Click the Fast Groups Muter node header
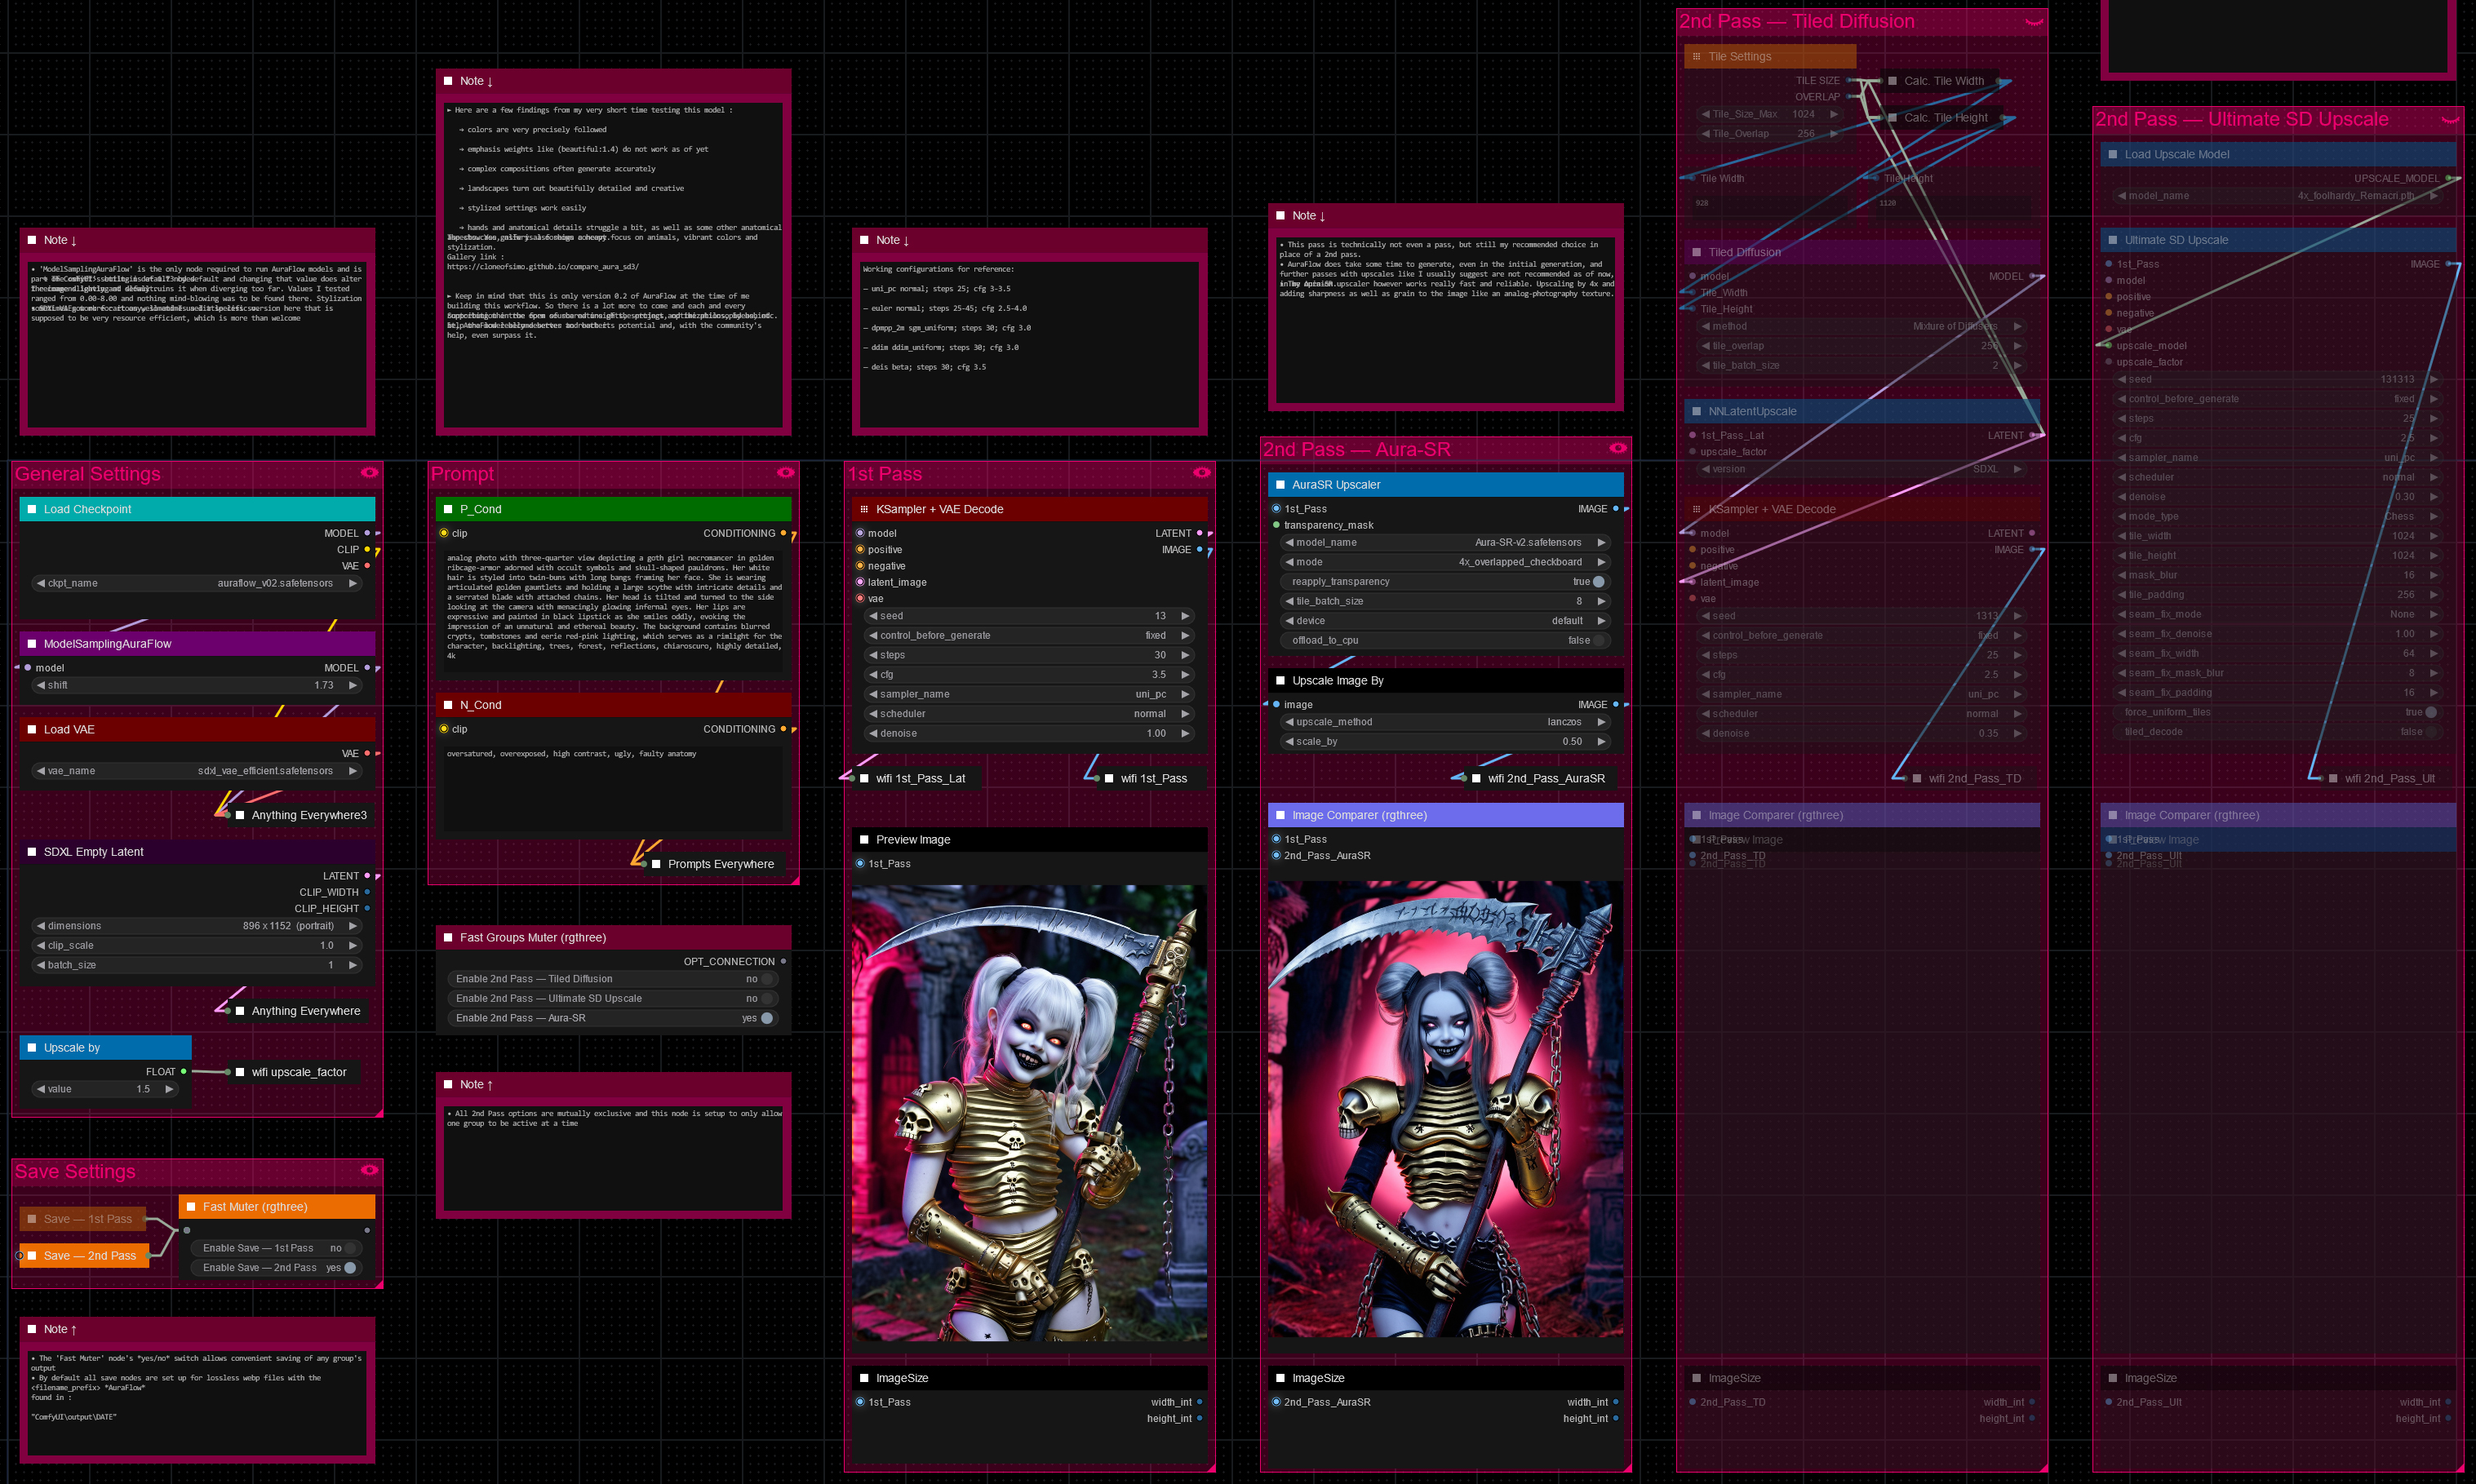2476x1484 pixels. click(613, 938)
